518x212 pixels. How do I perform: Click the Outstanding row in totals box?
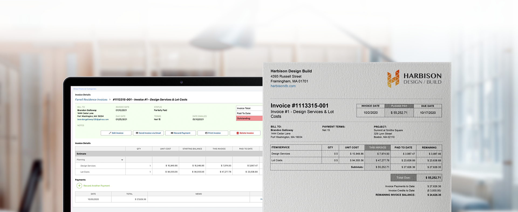[x=249, y=118]
